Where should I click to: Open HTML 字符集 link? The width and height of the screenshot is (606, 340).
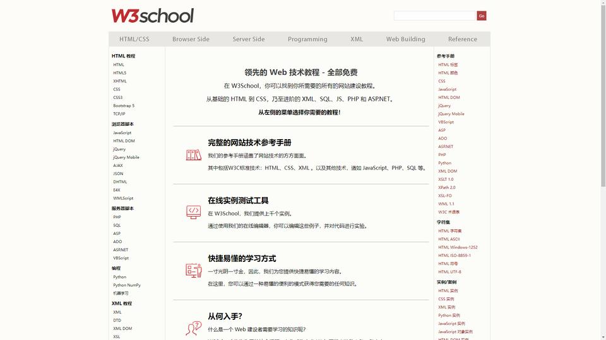450,231
